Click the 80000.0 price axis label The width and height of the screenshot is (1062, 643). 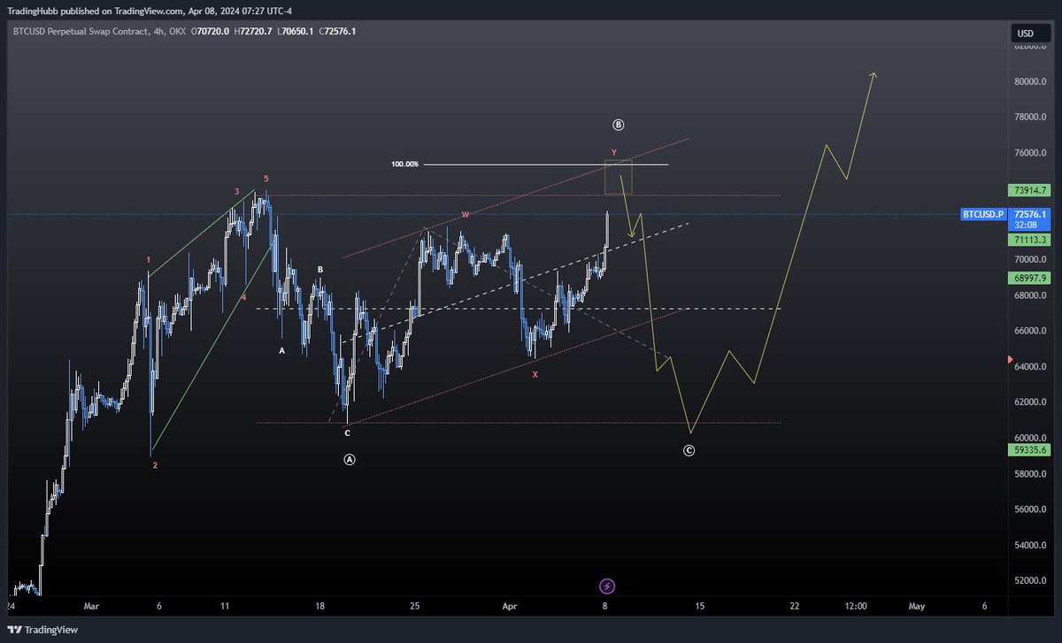point(1030,82)
